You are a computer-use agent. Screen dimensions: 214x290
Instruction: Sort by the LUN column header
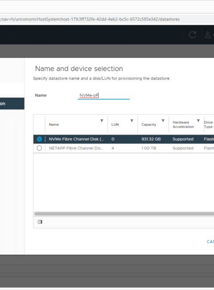coord(115,124)
